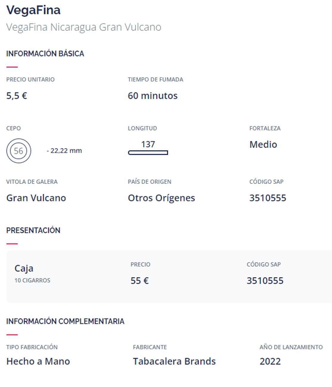The image size is (332, 387).
Task: Click the longitud value 137
Action: pos(148,144)
